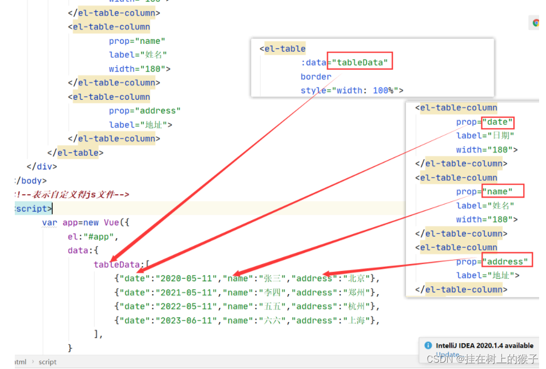Open the Chrome browser preview icon
Viewport: 546px width, 369px height.
tap(535, 23)
